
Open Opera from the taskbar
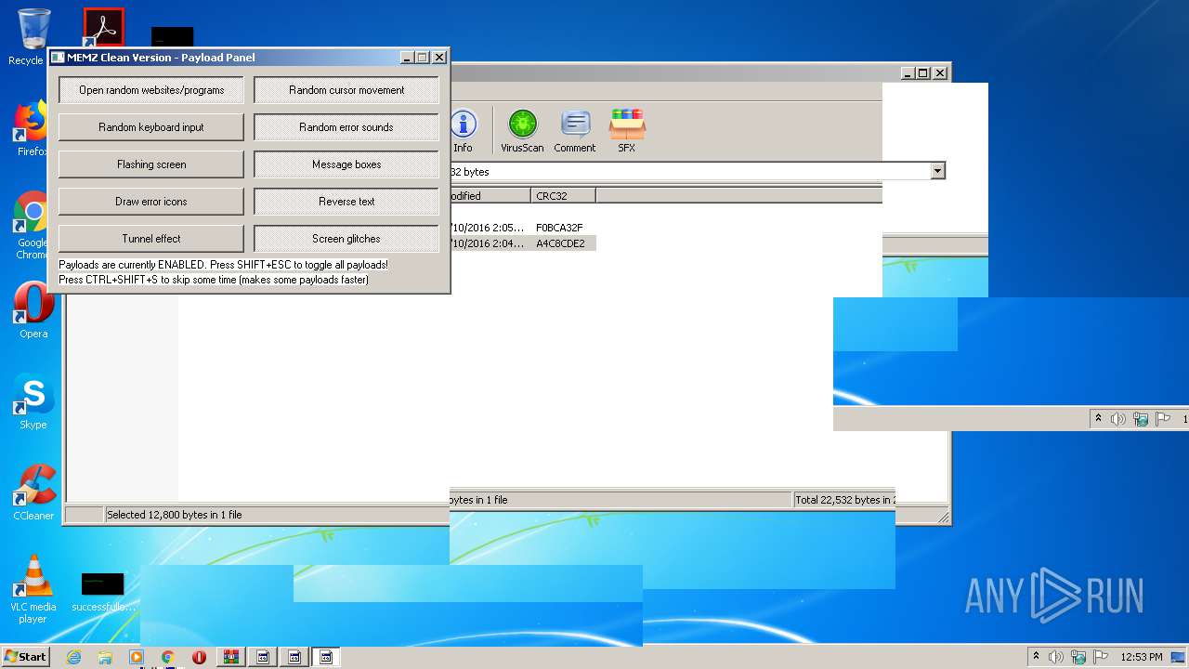(x=199, y=657)
